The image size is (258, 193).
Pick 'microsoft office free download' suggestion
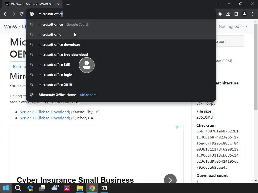(x=121, y=55)
